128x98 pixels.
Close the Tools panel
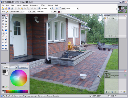7,15
